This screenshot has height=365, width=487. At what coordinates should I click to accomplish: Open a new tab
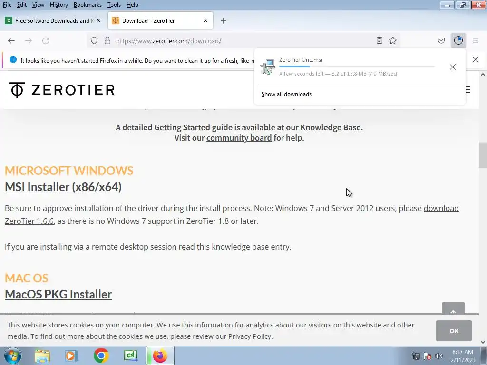pos(224,21)
